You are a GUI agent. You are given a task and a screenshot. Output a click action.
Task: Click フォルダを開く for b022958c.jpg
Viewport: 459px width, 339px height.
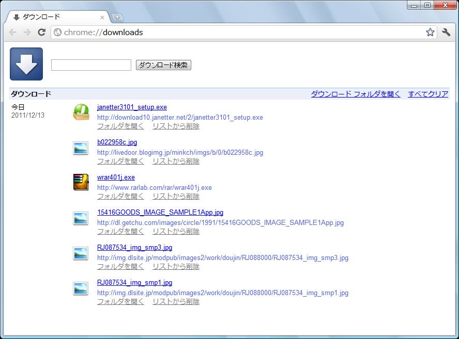pyautogui.click(x=120, y=162)
